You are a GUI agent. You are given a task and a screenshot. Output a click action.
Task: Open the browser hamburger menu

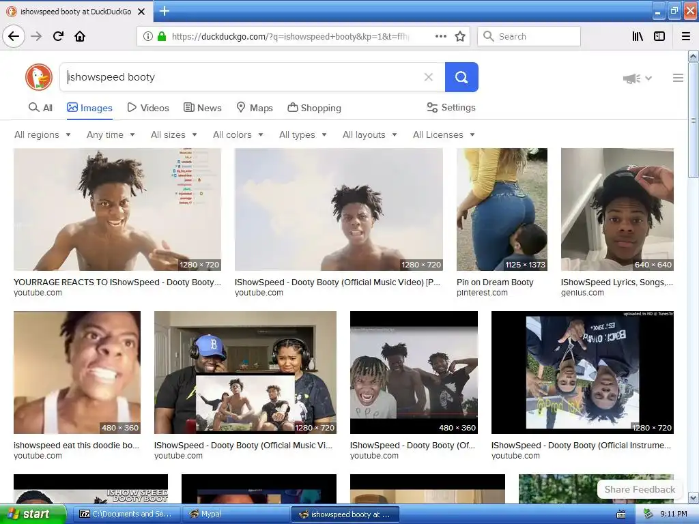[x=686, y=36]
